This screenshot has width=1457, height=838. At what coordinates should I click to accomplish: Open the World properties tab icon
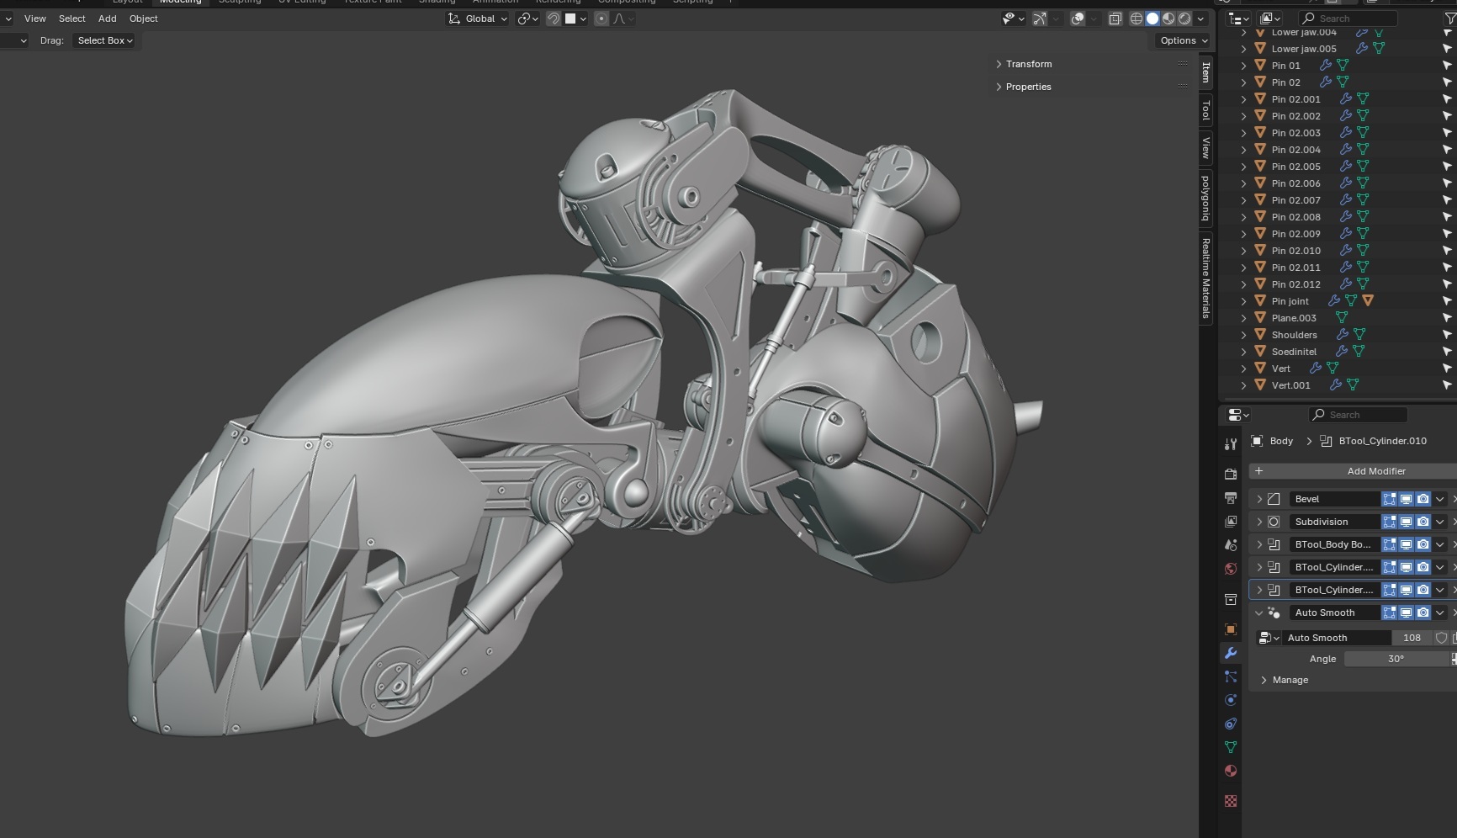tap(1231, 569)
